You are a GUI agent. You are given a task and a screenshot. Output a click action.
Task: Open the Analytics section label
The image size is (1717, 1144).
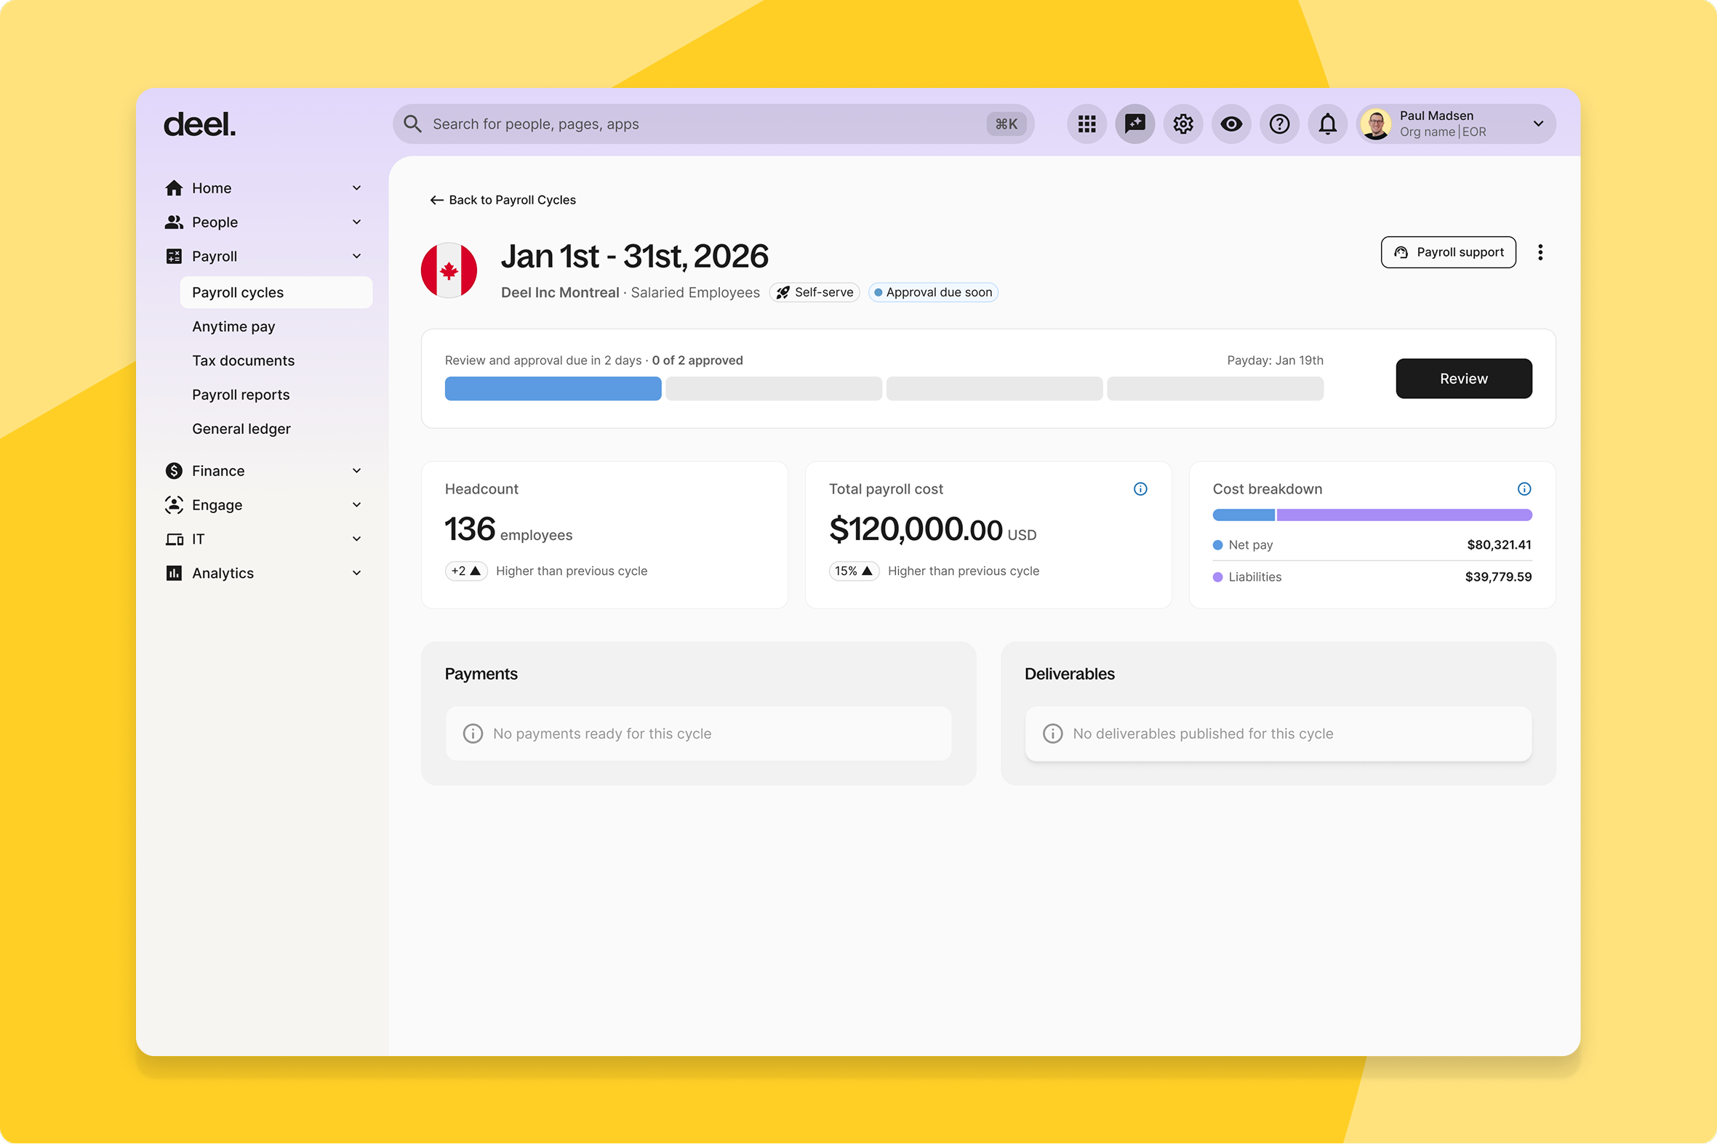(223, 573)
